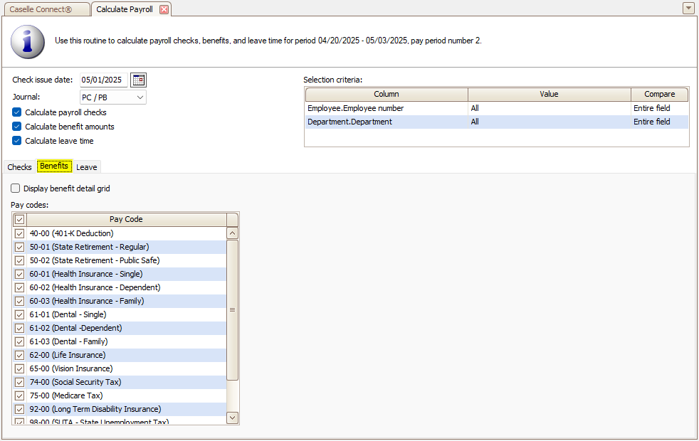Viewport: 699px width, 441px height.
Task: Uncheck 60-01 Health Insurance Single checkbox
Action: [x=20, y=274]
